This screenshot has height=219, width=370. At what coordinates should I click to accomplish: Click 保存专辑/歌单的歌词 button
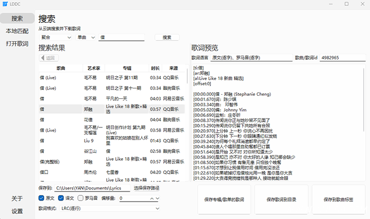(x=224, y=199)
